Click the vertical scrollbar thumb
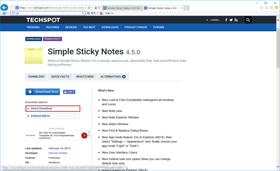The height and width of the screenshot is (171, 280). coord(278,48)
